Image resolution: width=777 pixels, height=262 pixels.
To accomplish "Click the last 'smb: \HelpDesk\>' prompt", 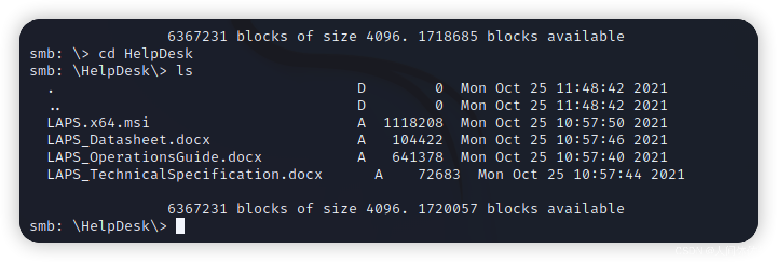I will [99, 226].
